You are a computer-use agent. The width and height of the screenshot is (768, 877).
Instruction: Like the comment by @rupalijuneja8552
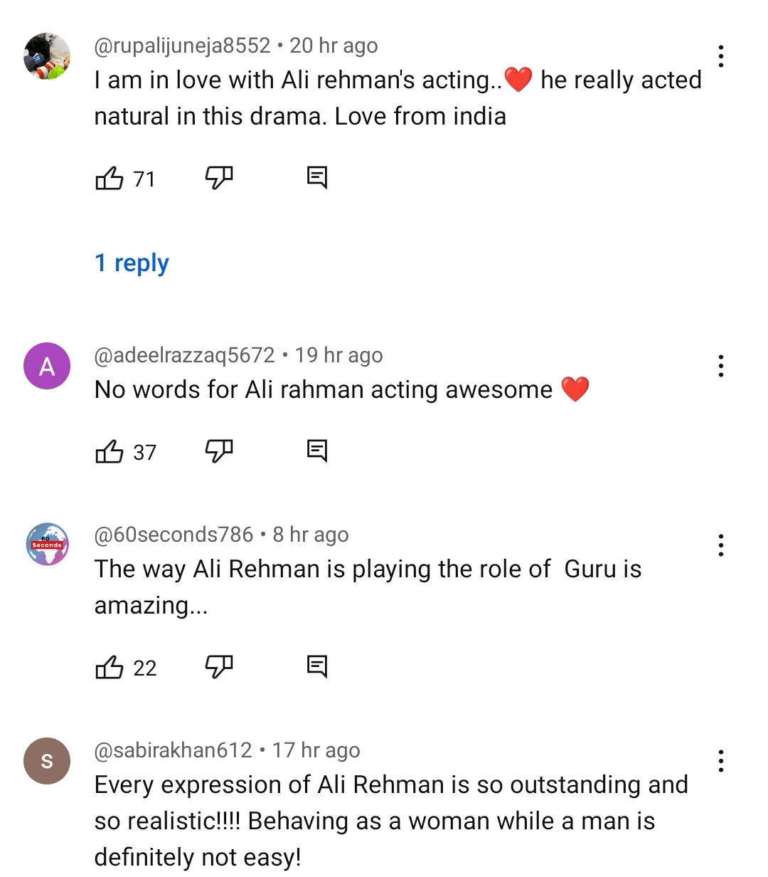pyautogui.click(x=108, y=178)
